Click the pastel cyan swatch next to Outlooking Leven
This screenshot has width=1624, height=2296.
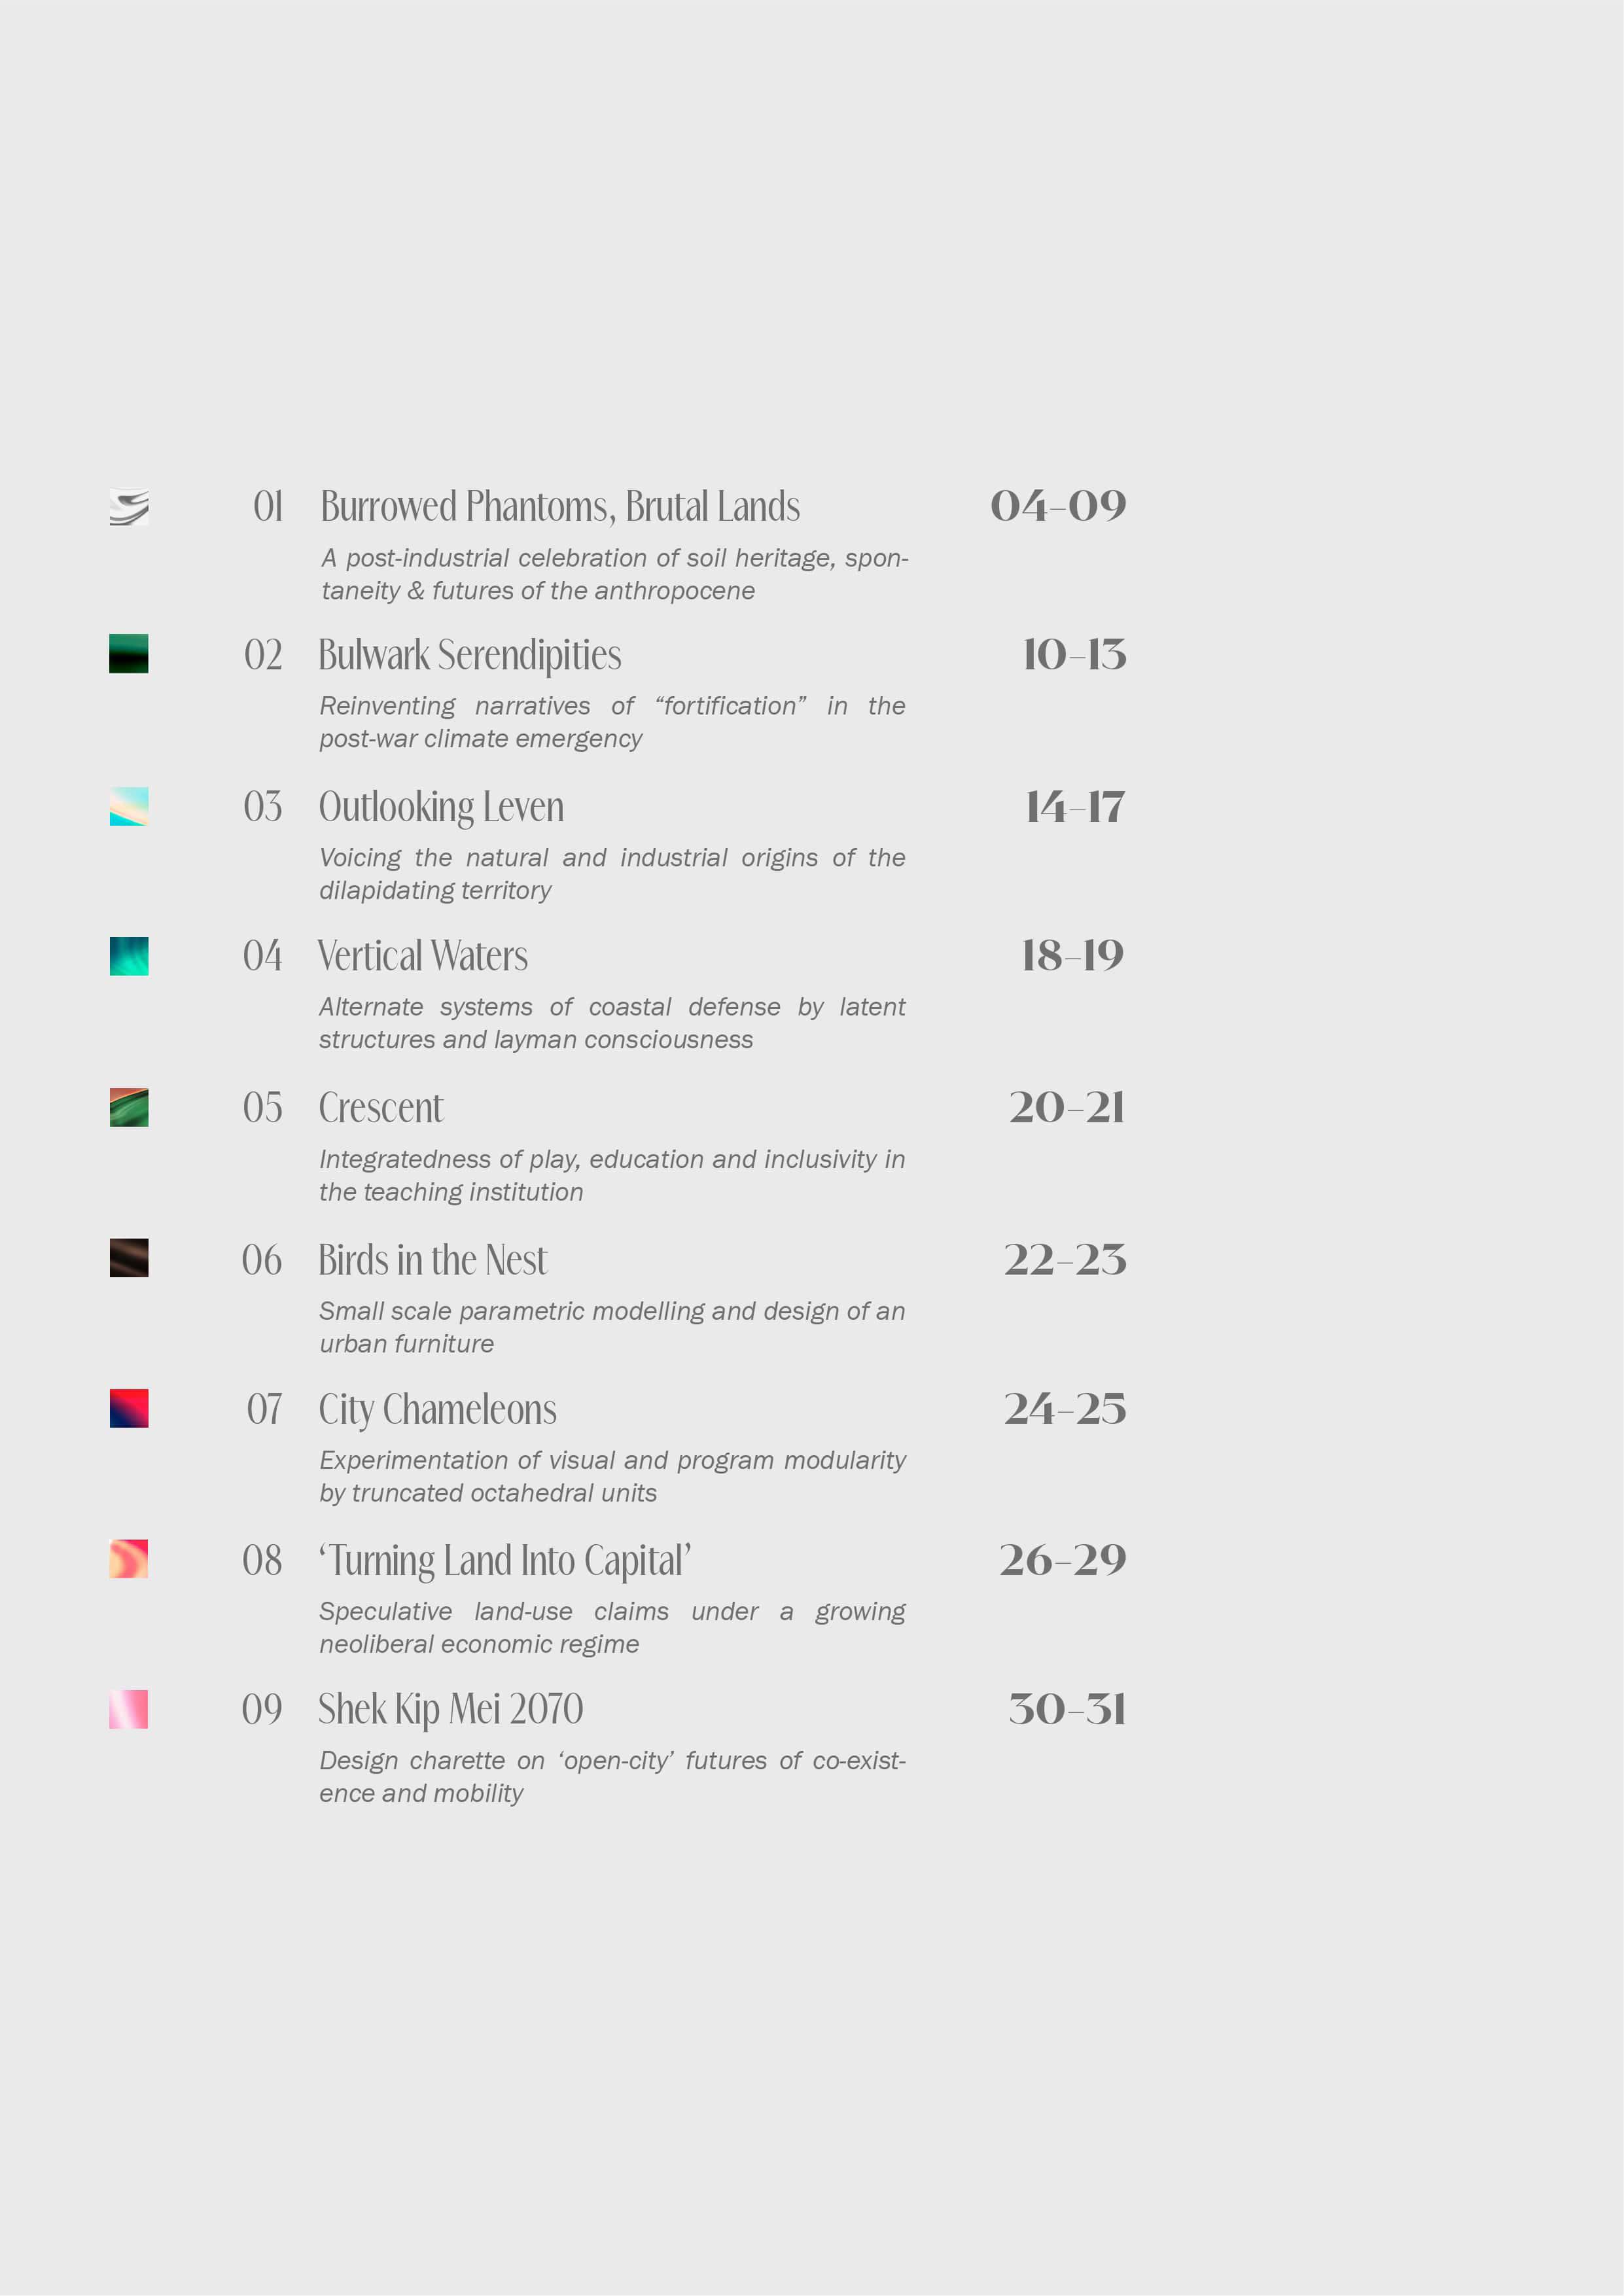click(x=129, y=807)
